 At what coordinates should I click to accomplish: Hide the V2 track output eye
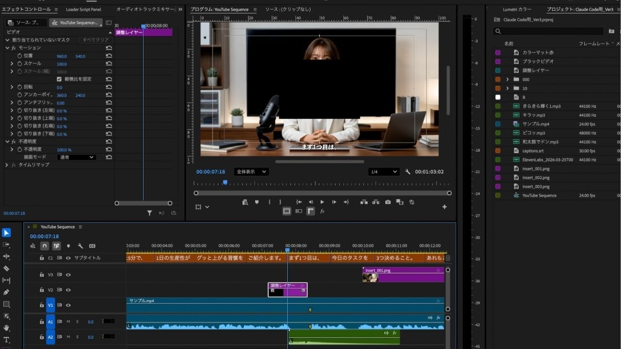click(x=68, y=290)
